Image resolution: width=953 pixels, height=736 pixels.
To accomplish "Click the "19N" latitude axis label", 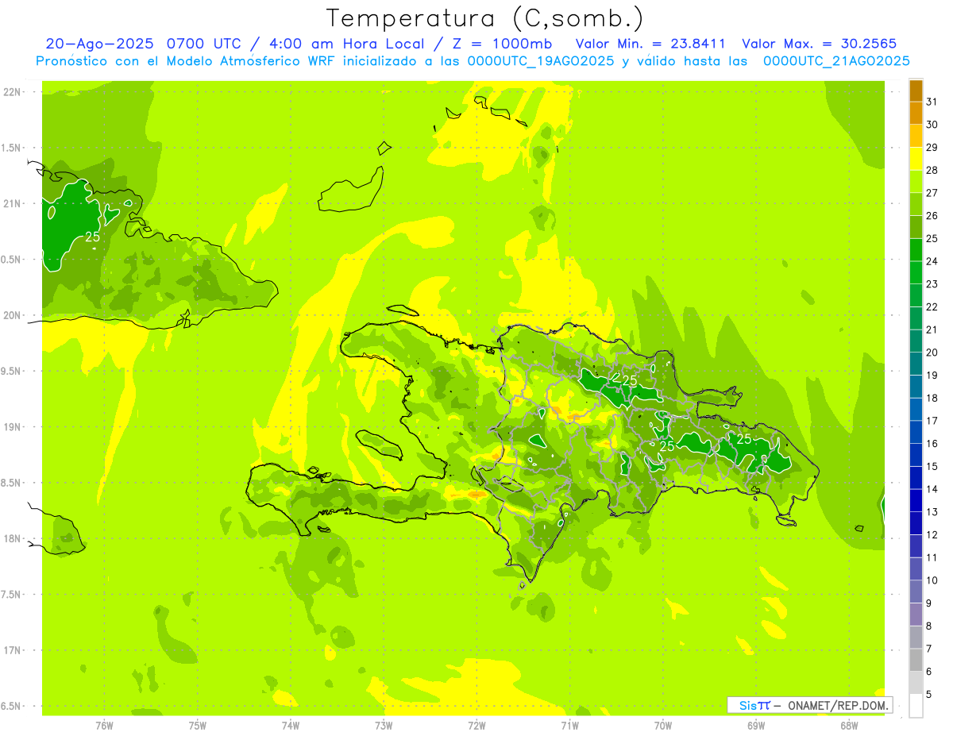I will point(13,426).
